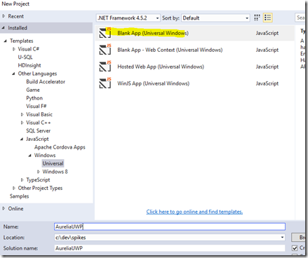The height and width of the screenshot is (258, 308).
Task: Click the link to find templates online
Action: 194,212
